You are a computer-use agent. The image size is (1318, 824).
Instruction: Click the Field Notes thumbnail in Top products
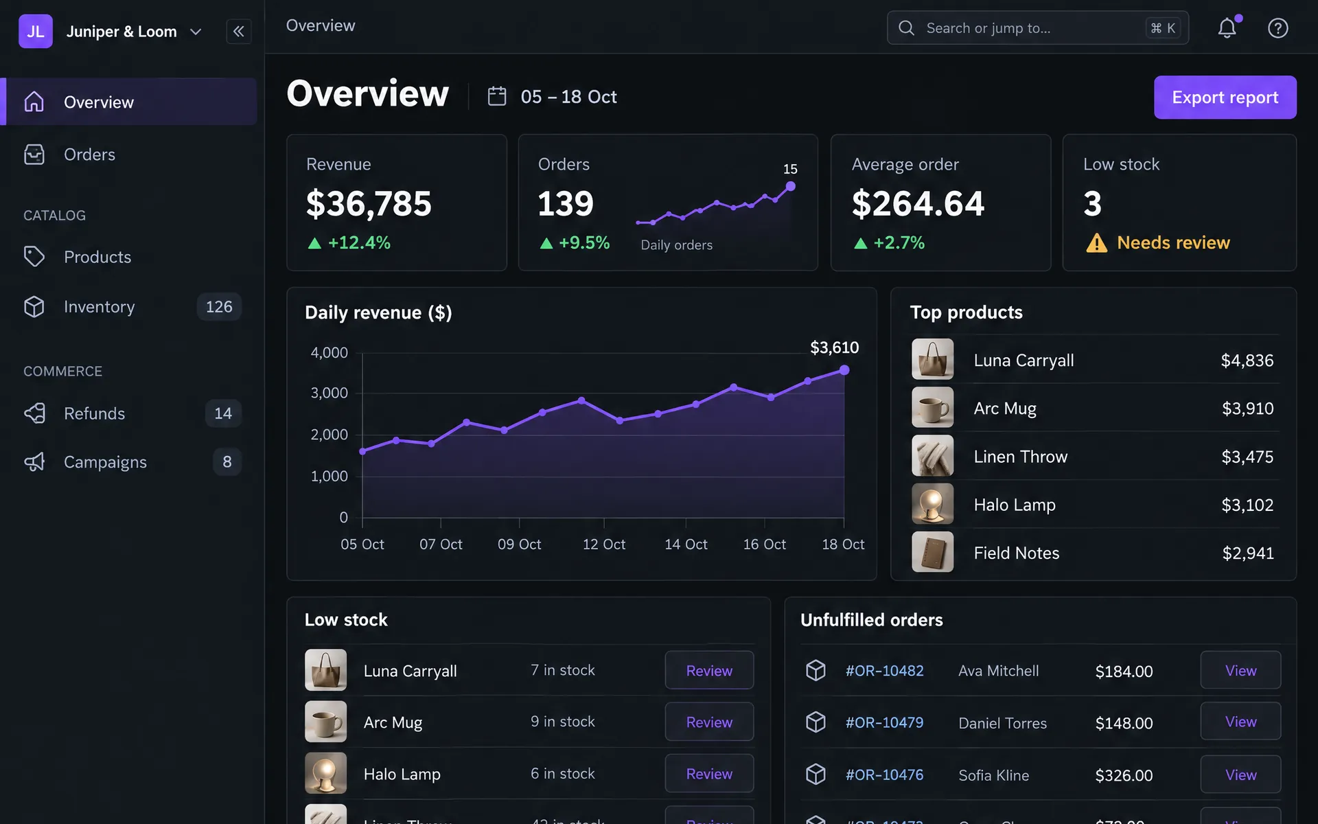point(932,552)
